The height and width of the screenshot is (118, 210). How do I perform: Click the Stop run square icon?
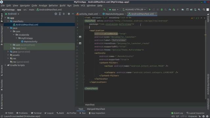[178, 10]
